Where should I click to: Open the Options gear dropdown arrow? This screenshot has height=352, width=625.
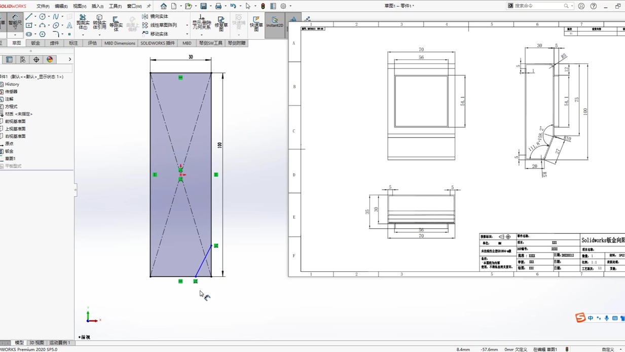[x=290, y=6]
